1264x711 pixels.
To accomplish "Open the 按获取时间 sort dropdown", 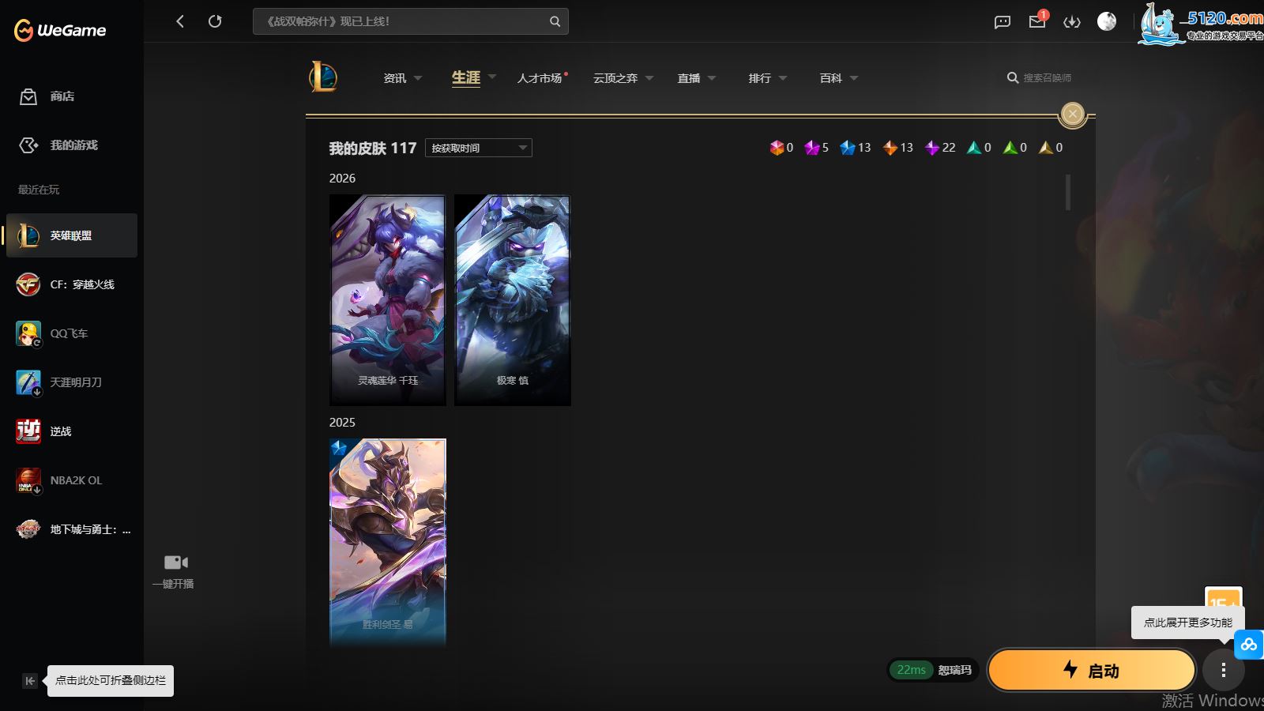I will click(479, 148).
